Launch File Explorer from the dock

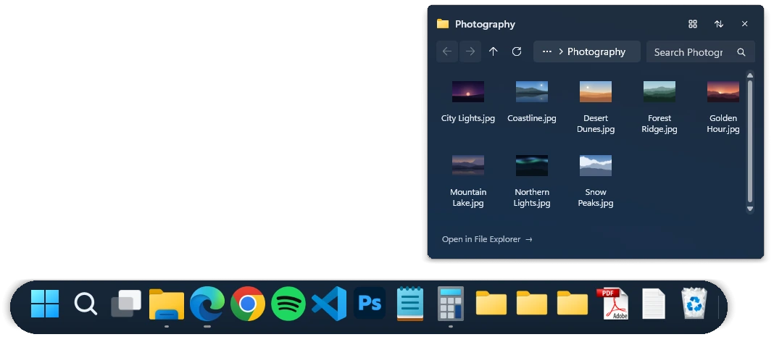coord(167,304)
